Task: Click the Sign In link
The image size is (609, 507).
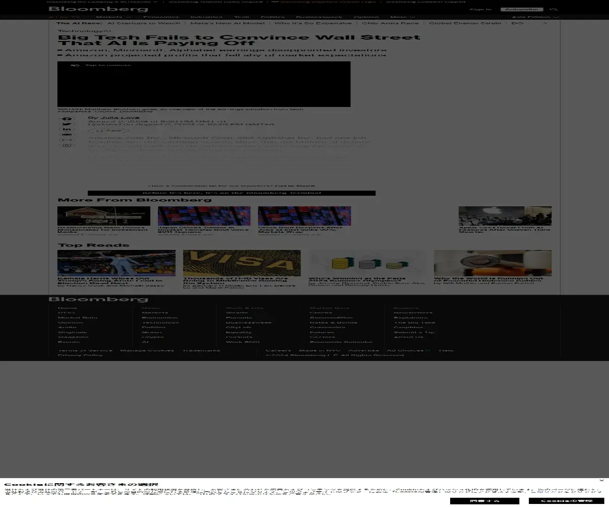Action: click(x=481, y=9)
